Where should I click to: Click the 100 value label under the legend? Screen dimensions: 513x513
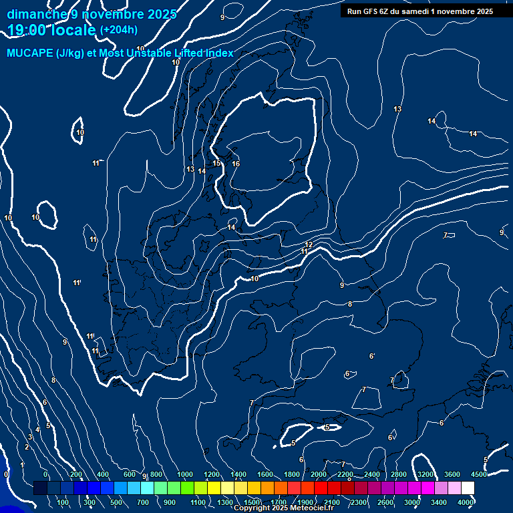coord(63,502)
